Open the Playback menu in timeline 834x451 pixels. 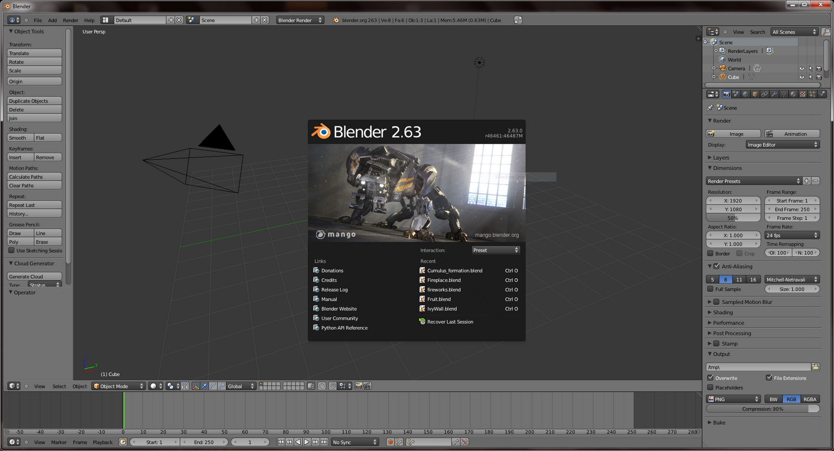[103, 442]
